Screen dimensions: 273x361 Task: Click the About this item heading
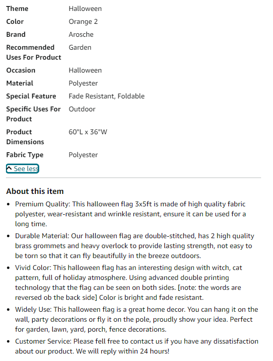pyautogui.click(x=35, y=191)
